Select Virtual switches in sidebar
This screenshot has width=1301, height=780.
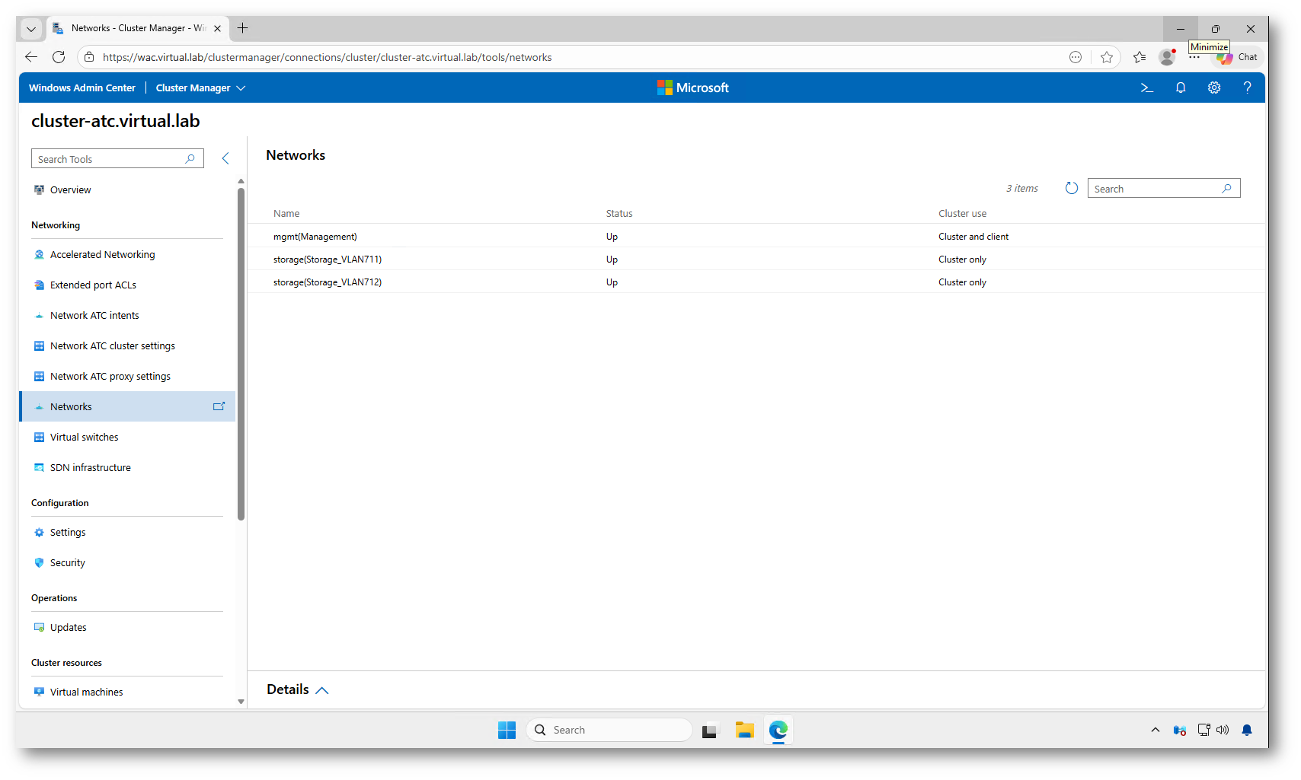coord(85,438)
